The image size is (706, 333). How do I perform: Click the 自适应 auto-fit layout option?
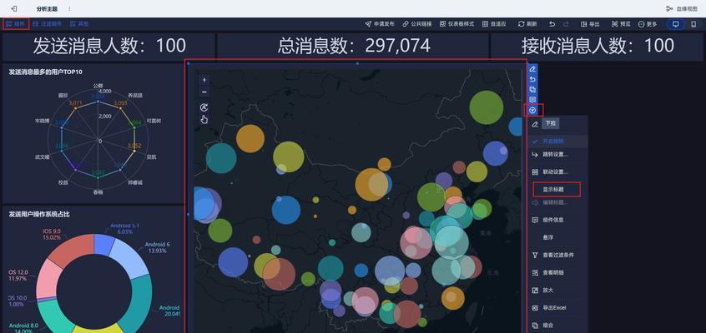pyautogui.click(x=494, y=24)
